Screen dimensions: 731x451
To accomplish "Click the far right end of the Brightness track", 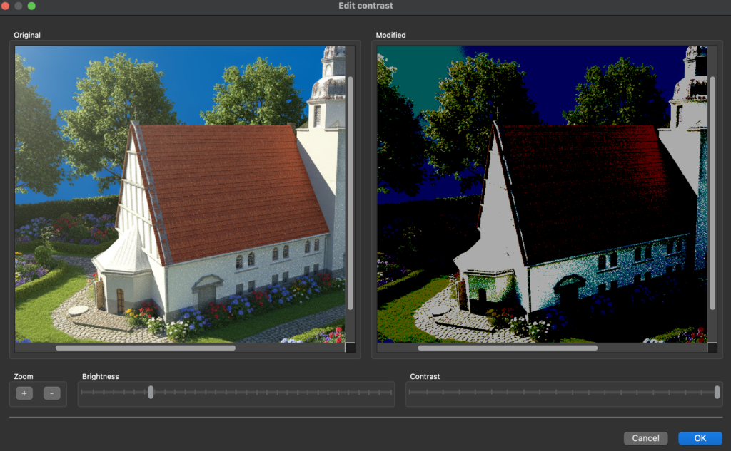I will coord(391,392).
